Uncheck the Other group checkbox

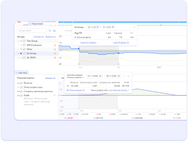(24, 49)
